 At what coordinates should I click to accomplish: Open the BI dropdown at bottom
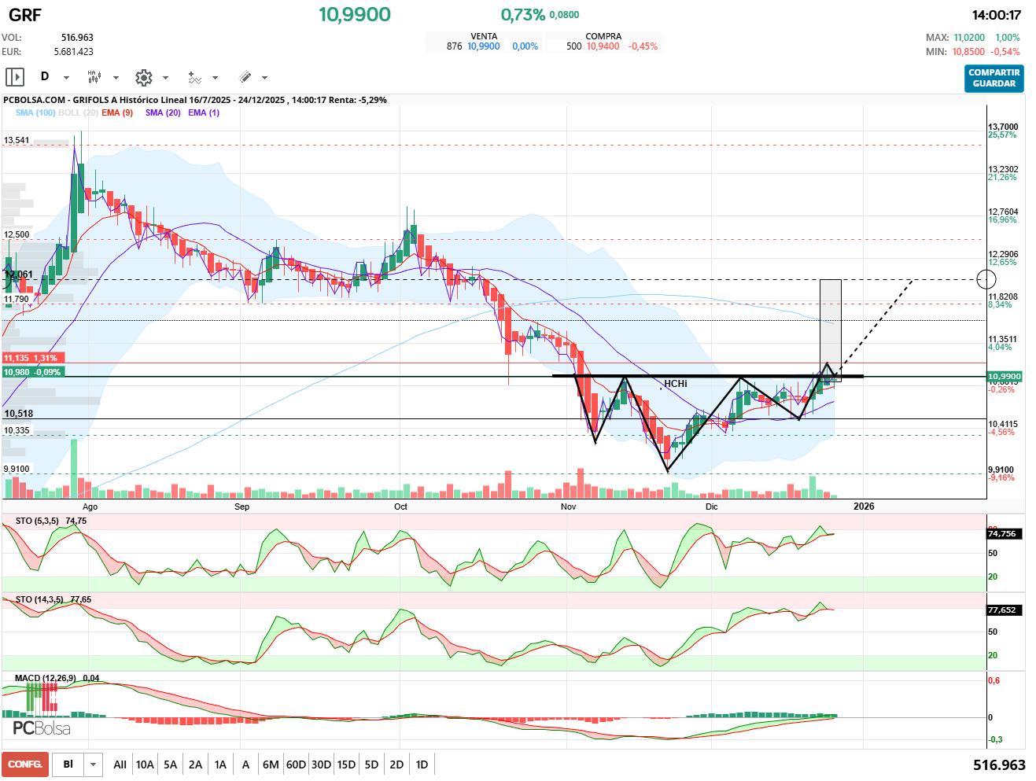point(94,764)
